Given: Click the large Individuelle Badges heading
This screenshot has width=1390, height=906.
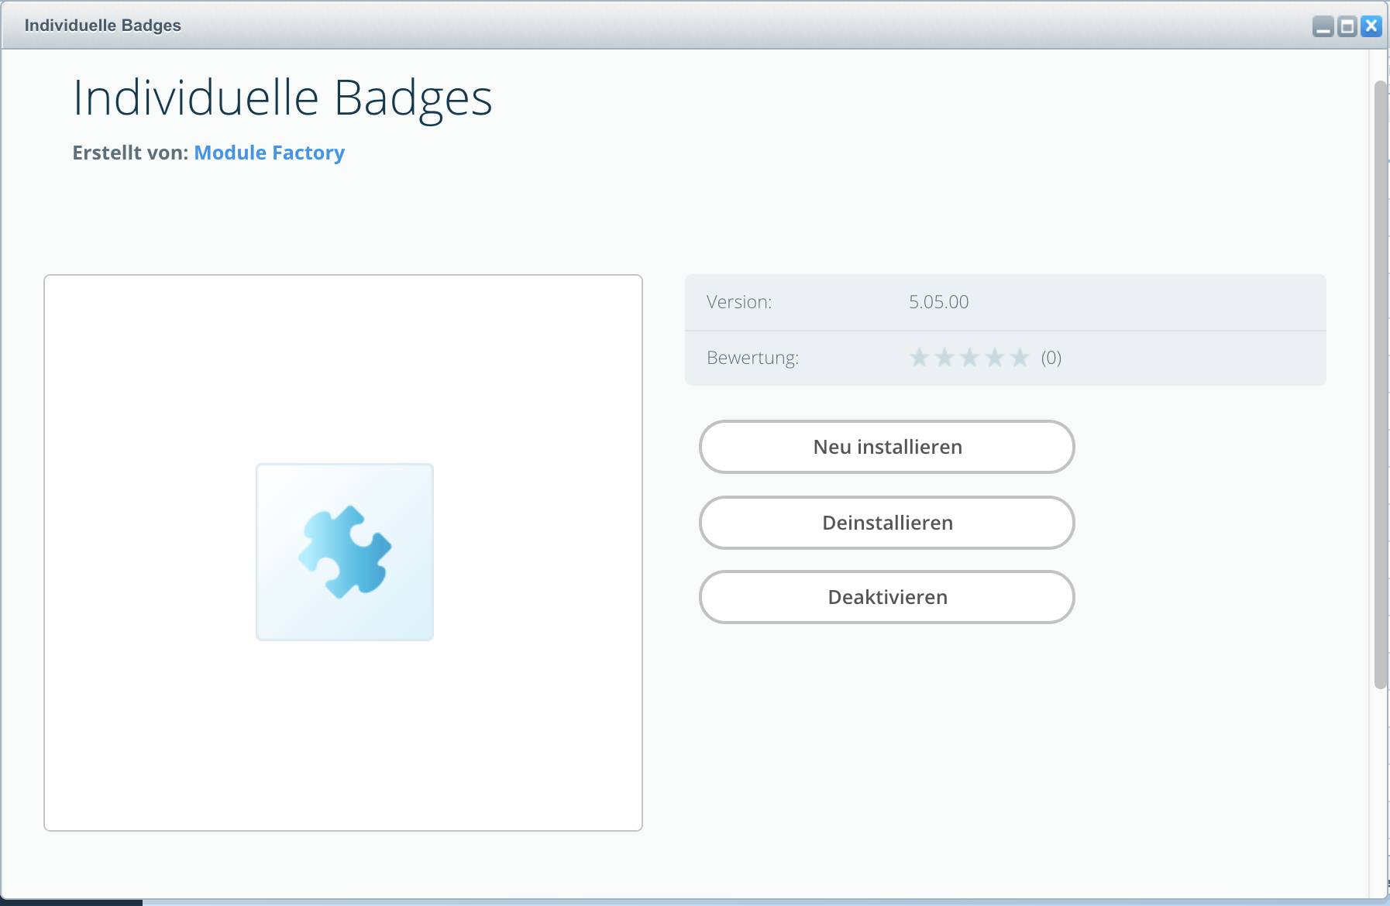Looking at the screenshot, I should click(x=282, y=98).
